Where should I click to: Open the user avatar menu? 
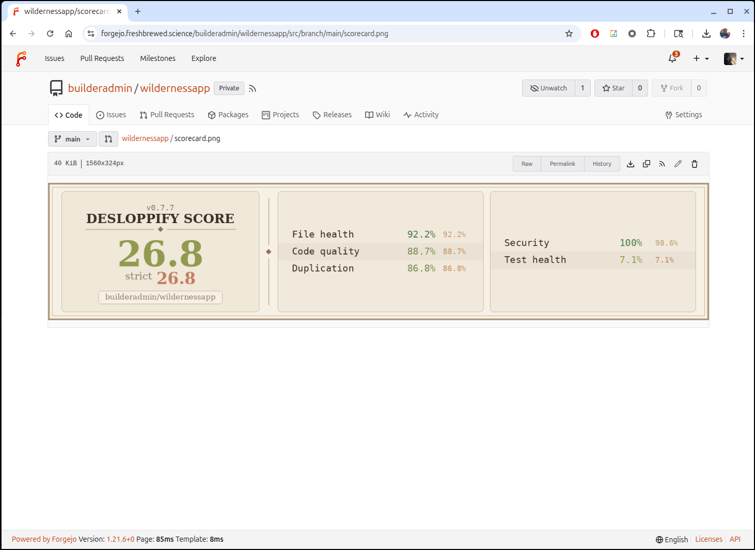pyautogui.click(x=734, y=58)
